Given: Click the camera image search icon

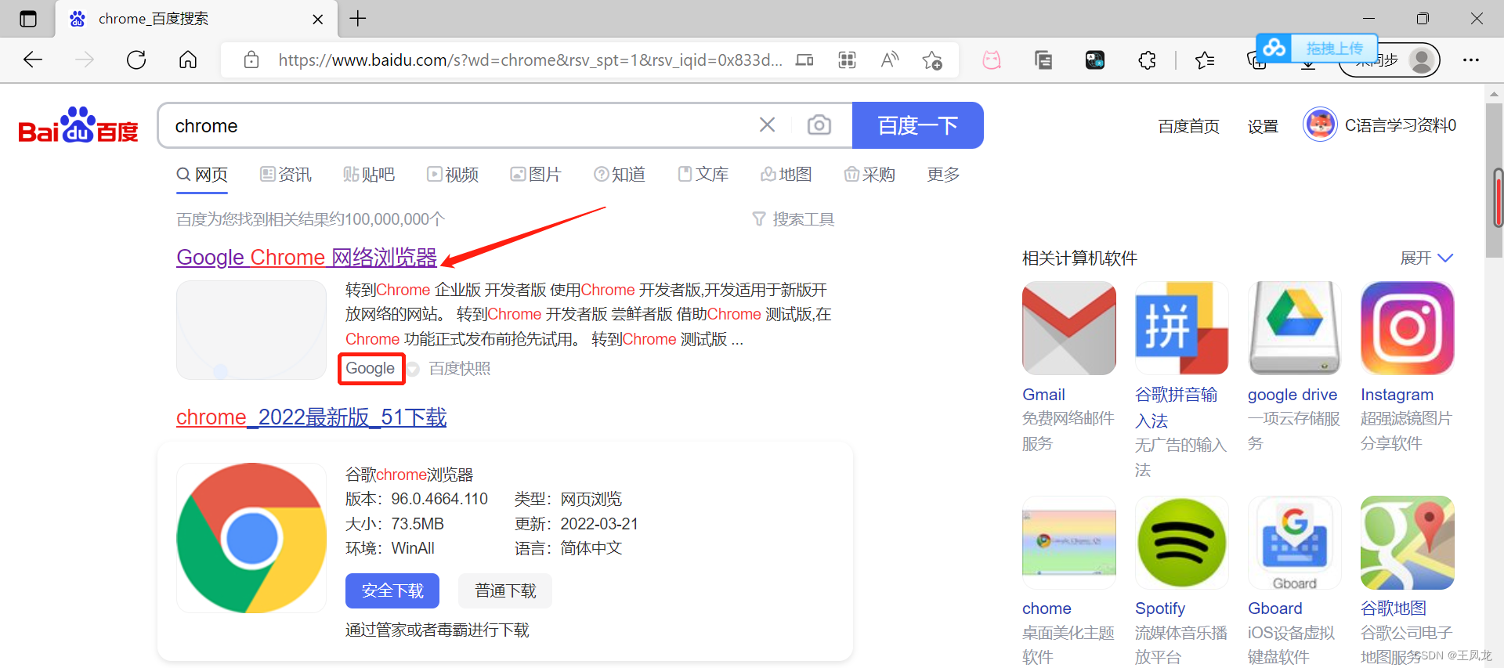Looking at the screenshot, I should click(819, 125).
